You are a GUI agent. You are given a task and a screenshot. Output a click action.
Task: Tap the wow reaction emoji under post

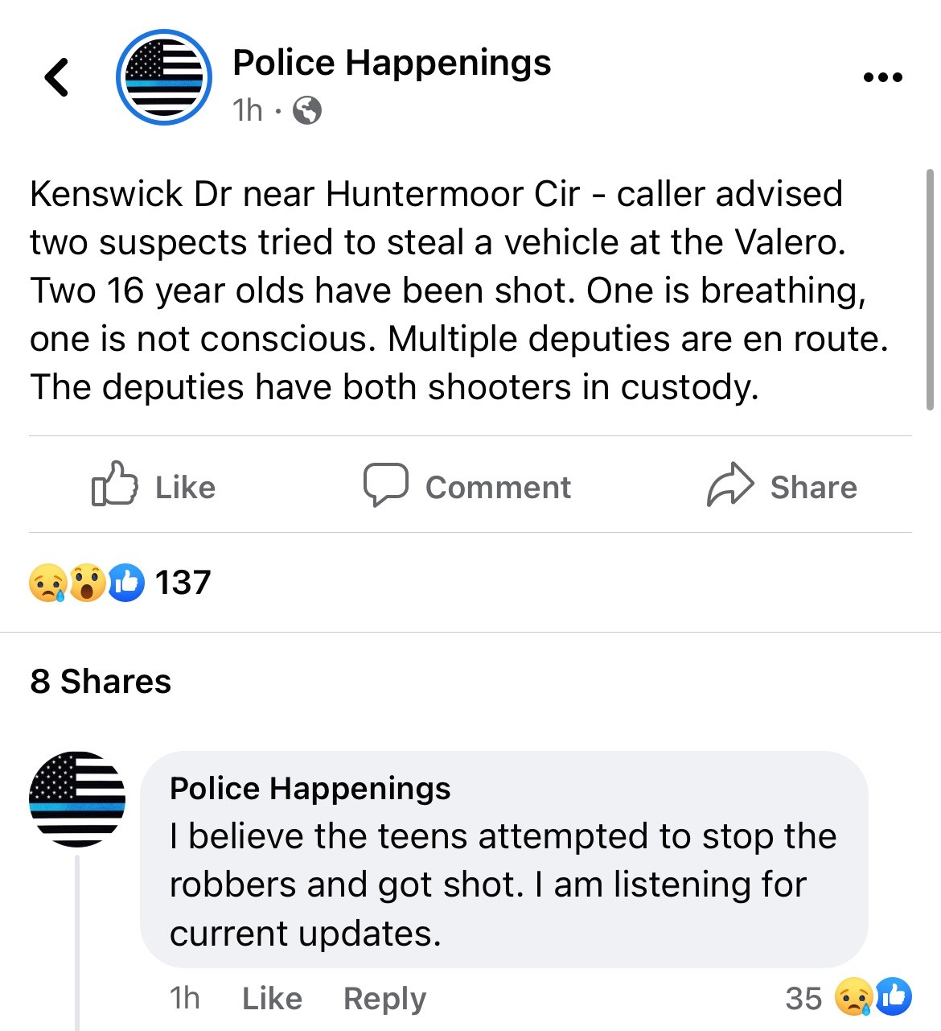pos(88,583)
